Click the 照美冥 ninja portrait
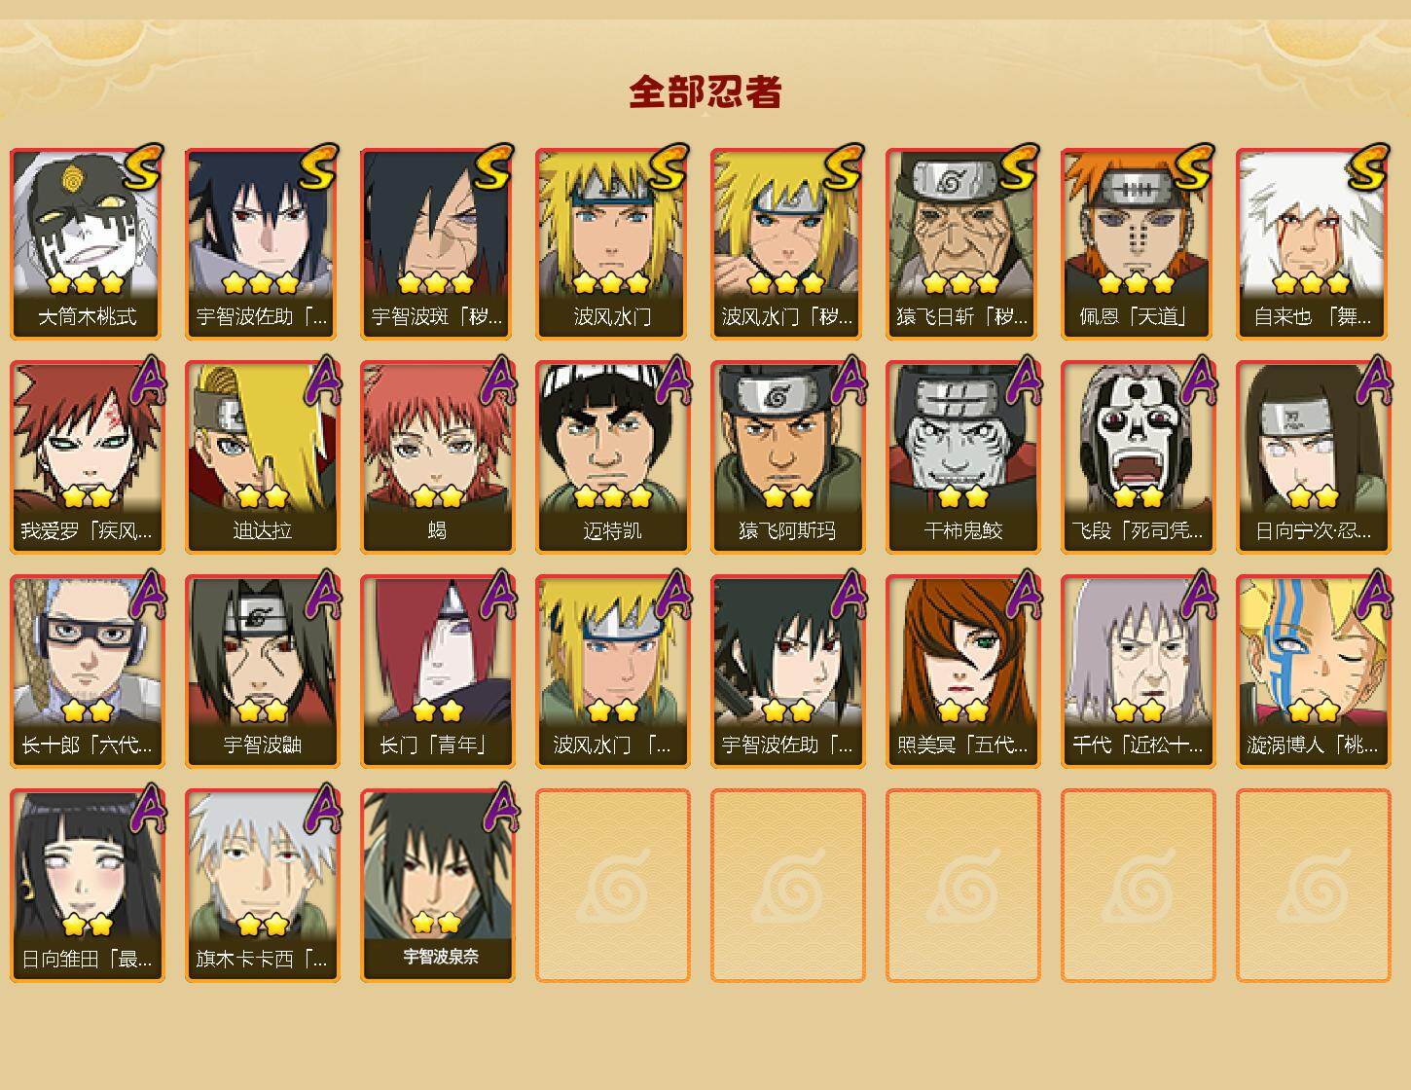The width and height of the screenshot is (1411, 1090). point(962,672)
